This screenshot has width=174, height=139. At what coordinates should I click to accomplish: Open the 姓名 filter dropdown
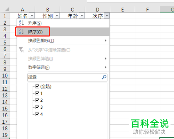coord(32,16)
